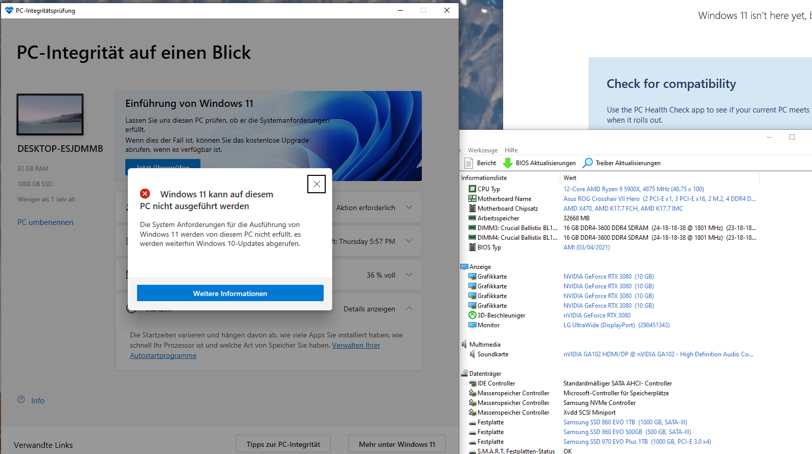Maximize the hardware info window

click(792, 137)
